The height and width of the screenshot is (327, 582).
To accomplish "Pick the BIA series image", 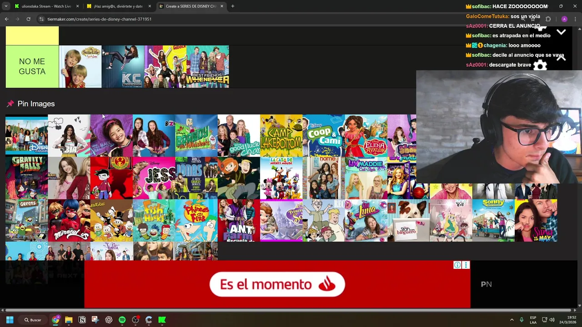I will [69, 135].
